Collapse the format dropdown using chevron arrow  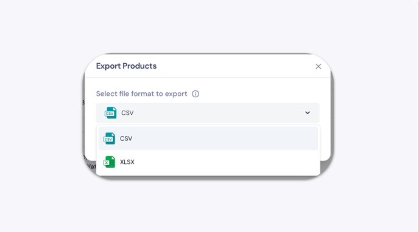click(x=308, y=113)
